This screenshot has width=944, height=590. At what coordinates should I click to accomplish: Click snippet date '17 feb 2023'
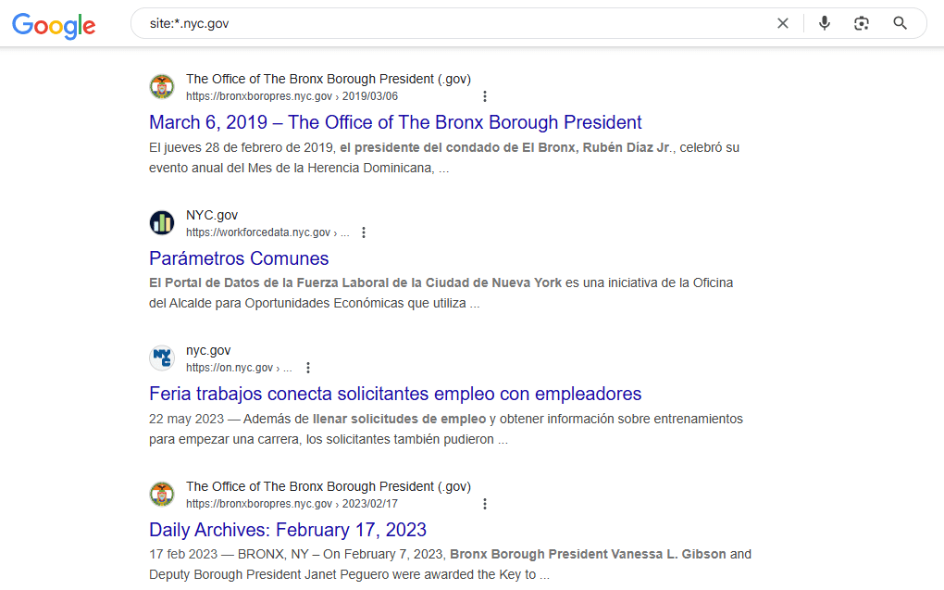click(x=183, y=554)
